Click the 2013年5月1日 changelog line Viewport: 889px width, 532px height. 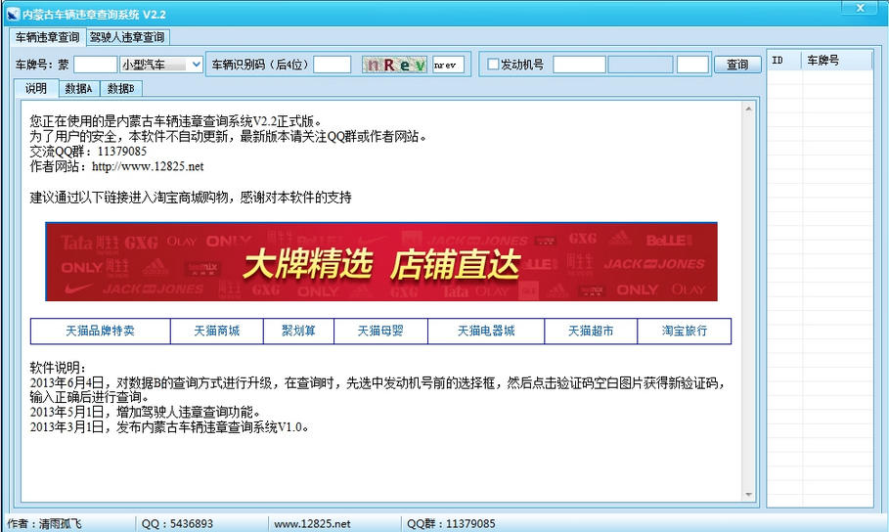coord(146,413)
